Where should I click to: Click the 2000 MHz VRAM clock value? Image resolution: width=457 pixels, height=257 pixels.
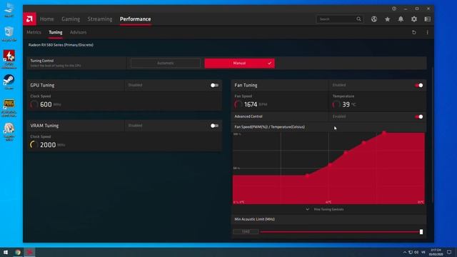coord(48,145)
